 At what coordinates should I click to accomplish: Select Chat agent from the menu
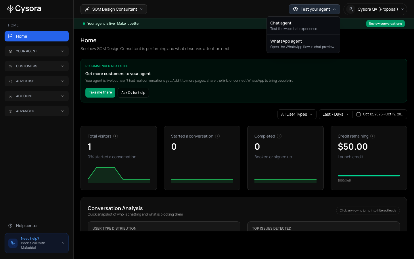303,26
